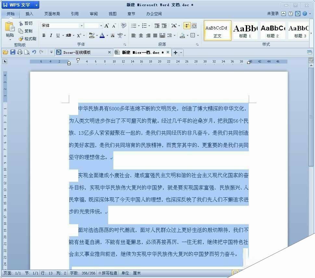This screenshot has height=278, width=315.
Task: Save the document with the floppy icon
Action: coord(13,52)
